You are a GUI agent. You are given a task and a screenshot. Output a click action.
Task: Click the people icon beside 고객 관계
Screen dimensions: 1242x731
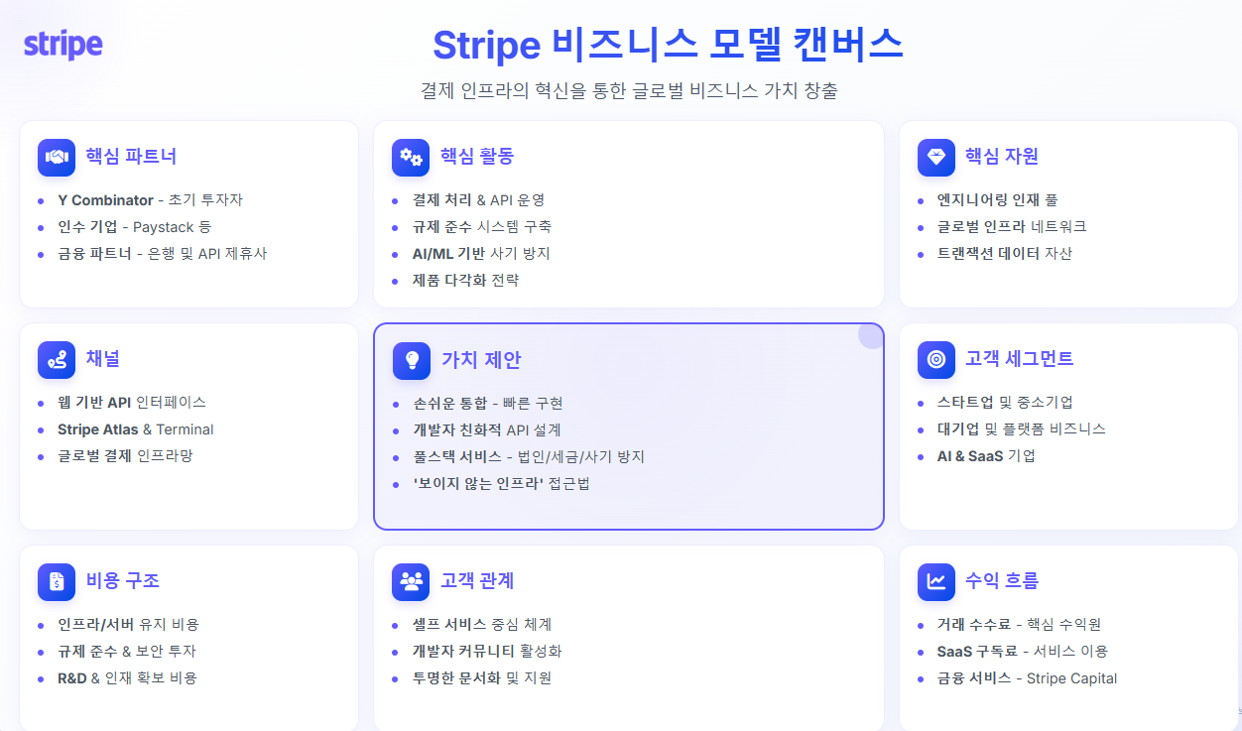coord(411,581)
